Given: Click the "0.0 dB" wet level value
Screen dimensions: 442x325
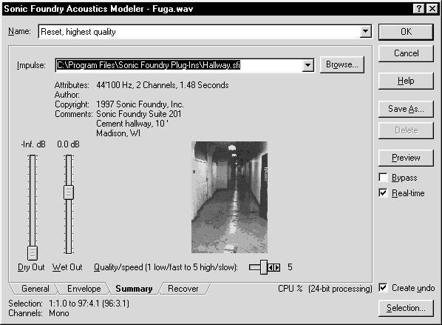Looking at the screenshot, I should pos(68,144).
